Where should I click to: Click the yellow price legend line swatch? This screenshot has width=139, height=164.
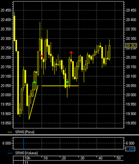point(10,132)
